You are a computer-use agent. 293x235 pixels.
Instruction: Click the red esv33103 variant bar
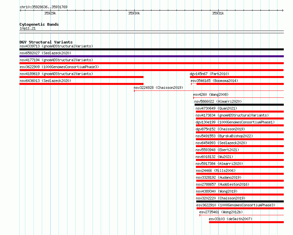tap(246, 222)
